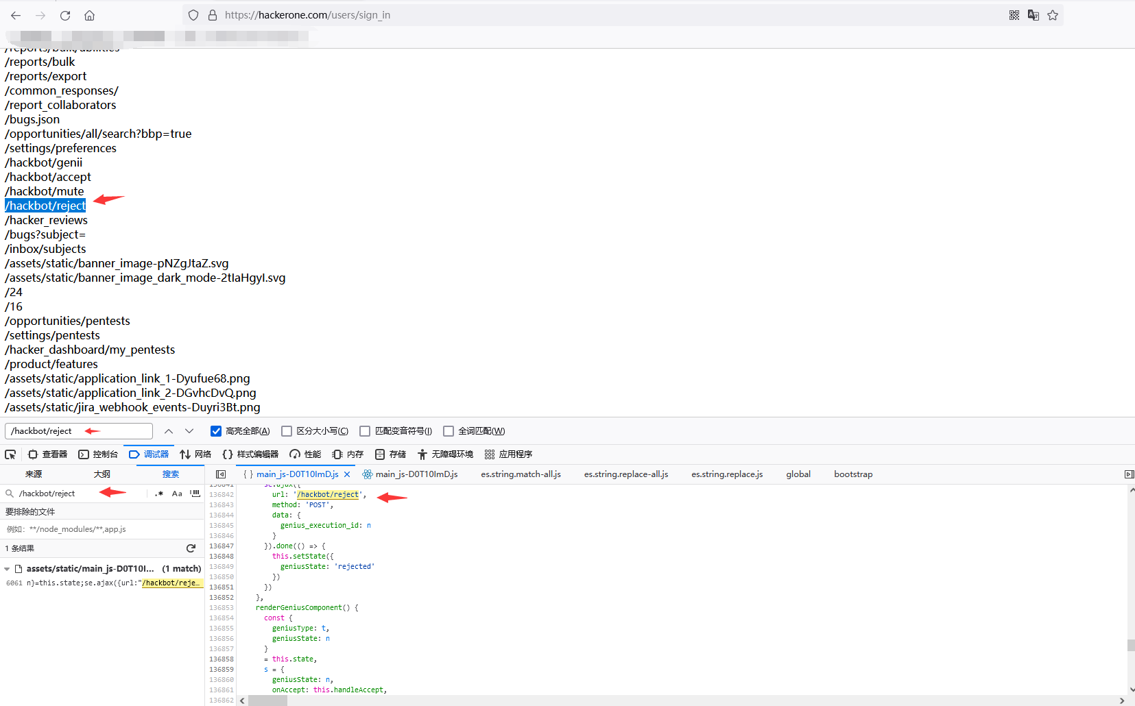Select the es.string.match-all.js tab

coord(521,474)
